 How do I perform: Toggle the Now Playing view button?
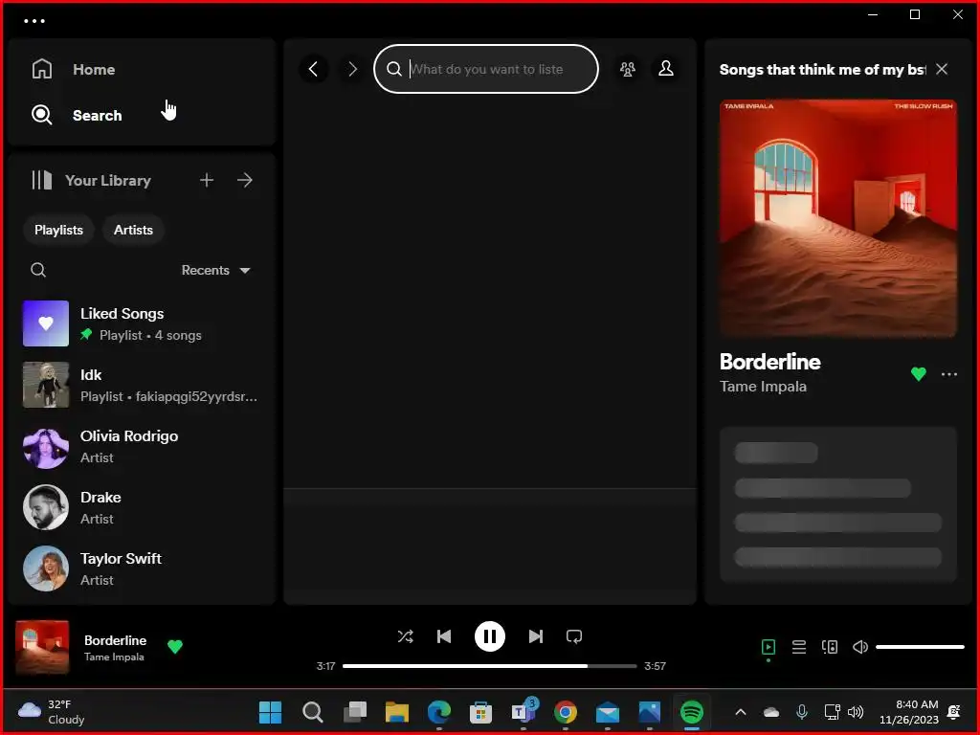768,647
